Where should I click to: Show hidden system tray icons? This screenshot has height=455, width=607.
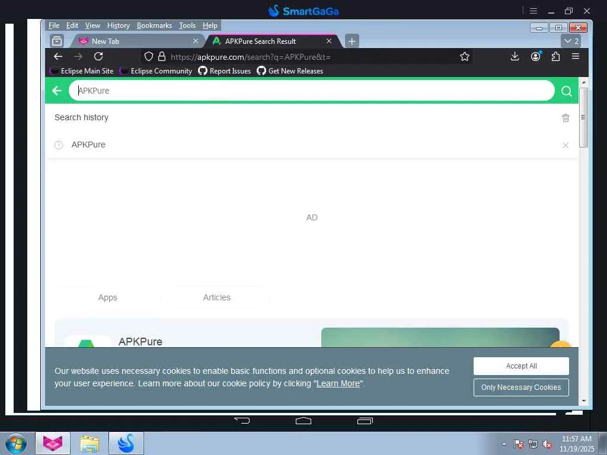[x=504, y=444]
